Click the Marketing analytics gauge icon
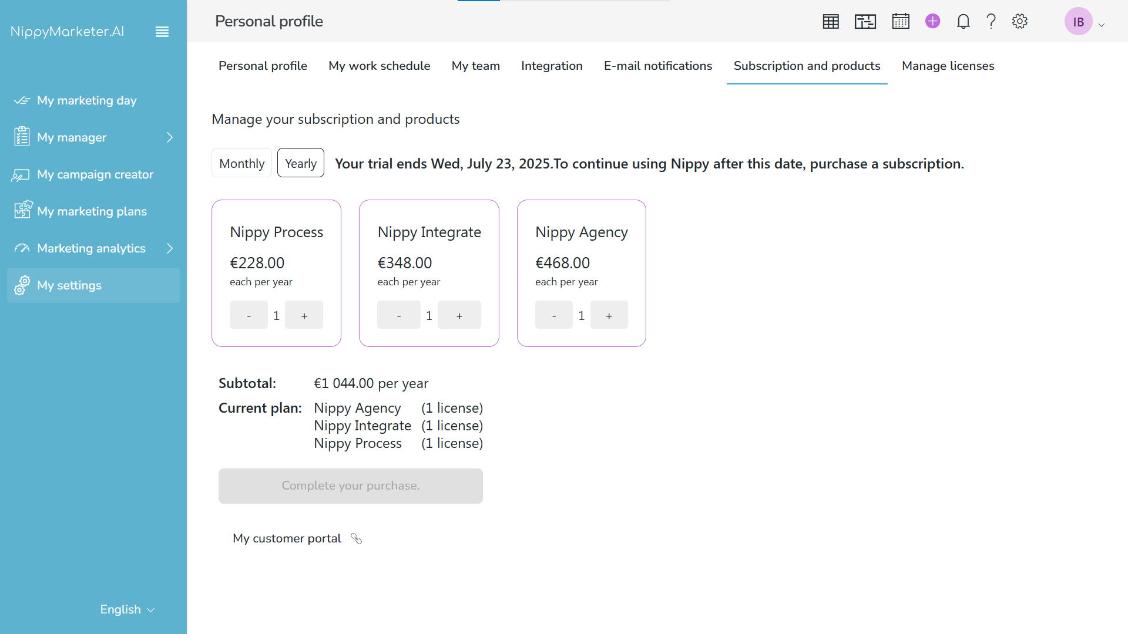Viewport: 1128px width, 634px height. [x=22, y=248]
